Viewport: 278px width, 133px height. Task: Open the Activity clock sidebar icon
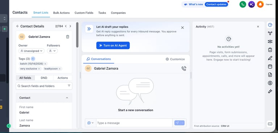[x=270, y=25]
